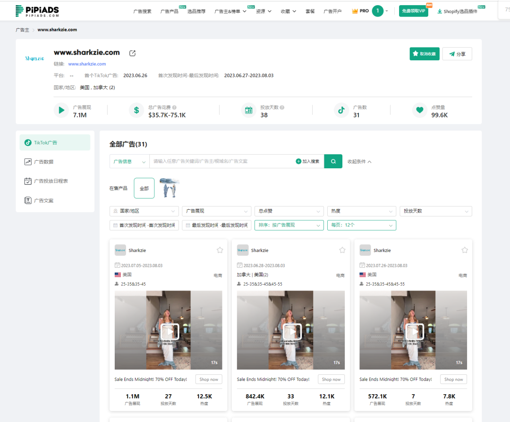510x422 pixels.
Task: Click the likes heart icon
Action: 420,110
